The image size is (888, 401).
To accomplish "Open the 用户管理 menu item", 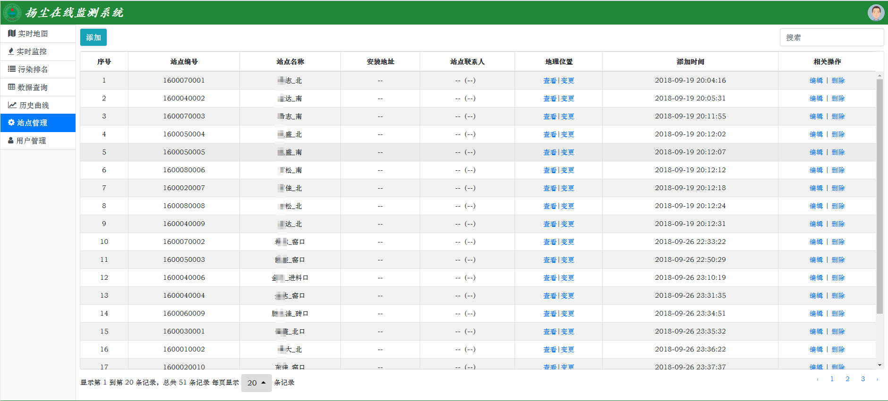I will 31,141.
